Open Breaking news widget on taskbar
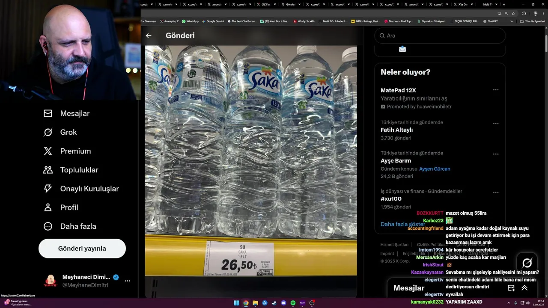Image resolution: width=548 pixels, height=308 pixels. pos(18,303)
